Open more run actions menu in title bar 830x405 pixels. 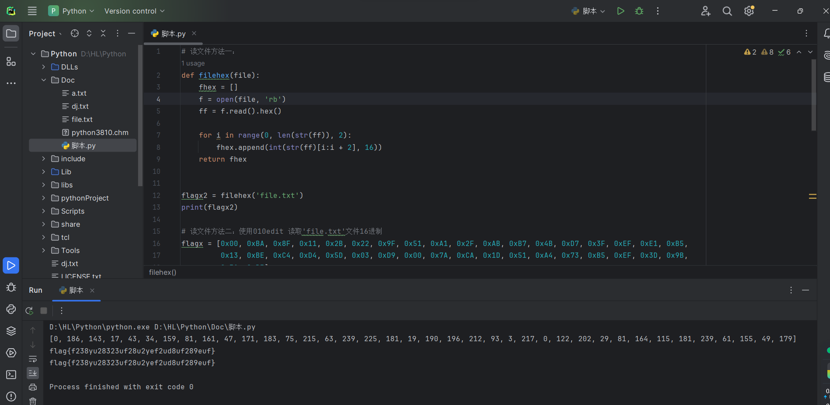tap(658, 11)
